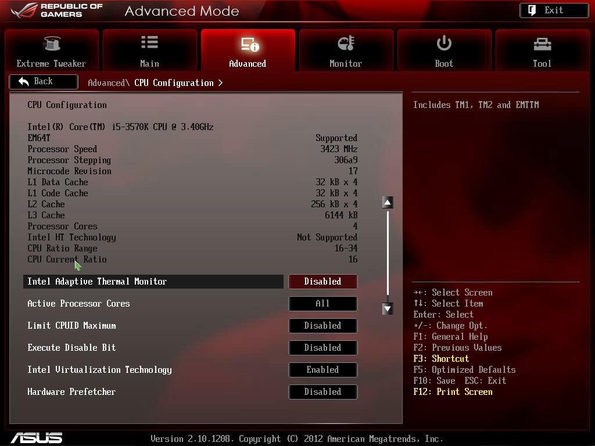Image resolution: width=595 pixels, height=446 pixels.
Task: Switch to the Main tab
Action: pyautogui.click(x=149, y=50)
